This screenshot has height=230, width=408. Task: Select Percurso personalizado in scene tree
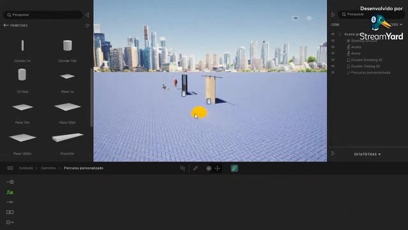point(370,73)
